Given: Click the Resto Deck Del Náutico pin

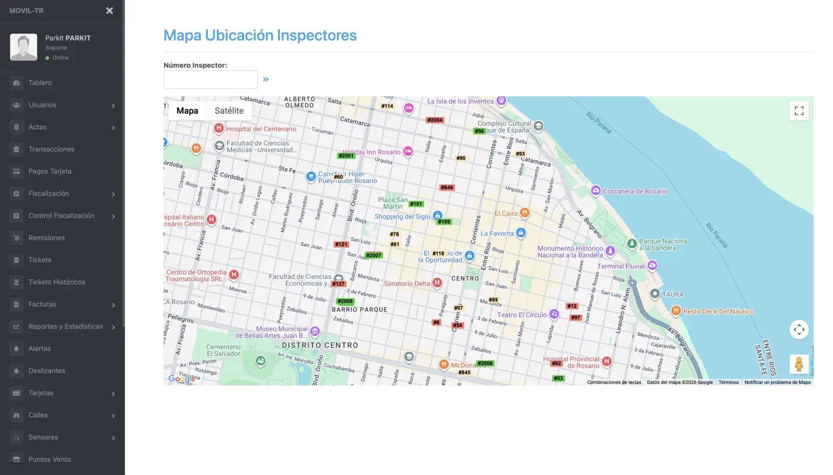Looking at the screenshot, I should tap(676, 311).
